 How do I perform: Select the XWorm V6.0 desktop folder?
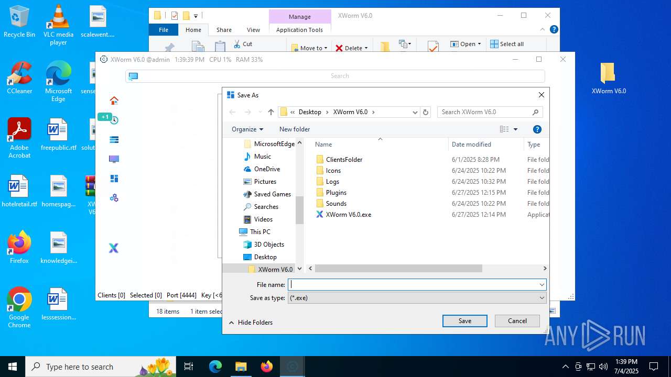[x=609, y=78]
